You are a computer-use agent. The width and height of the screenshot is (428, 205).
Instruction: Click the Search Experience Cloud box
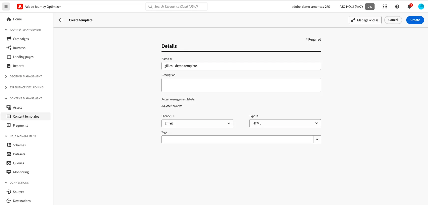click(x=176, y=6)
